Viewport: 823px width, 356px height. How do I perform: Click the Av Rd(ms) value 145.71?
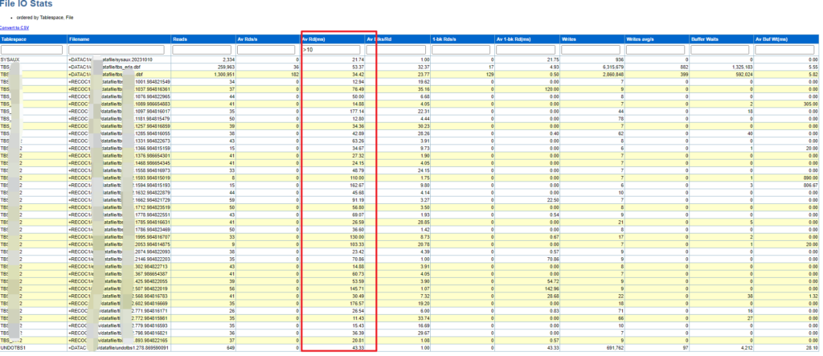(x=356, y=288)
